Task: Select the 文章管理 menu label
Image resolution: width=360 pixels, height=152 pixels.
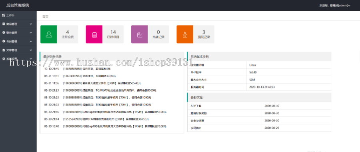Action: pyautogui.click(x=12, y=50)
